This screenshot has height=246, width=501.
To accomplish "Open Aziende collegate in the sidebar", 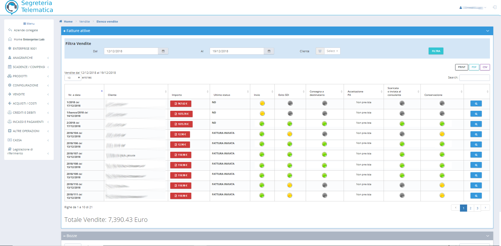I will click(x=26, y=30).
